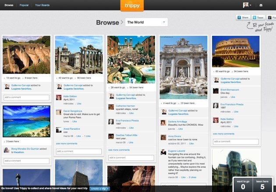Image resolution: width=276 pixels, height=192 pixels.
Task: Open Aneel Ranadive's profile link
Action: click(x=72, y=129)
